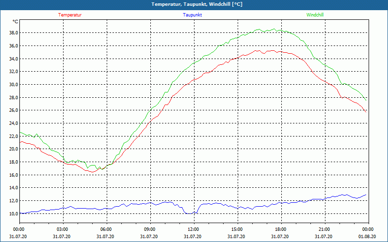Image resolution: width=388 pixels, height=242 pixels.
Task: Click the 26,0 y-axis label
Action: pos(14,110)
